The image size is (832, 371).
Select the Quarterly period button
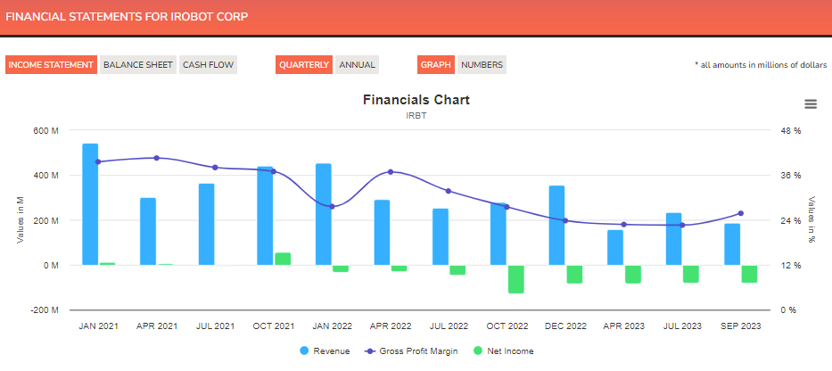[304, 65]
